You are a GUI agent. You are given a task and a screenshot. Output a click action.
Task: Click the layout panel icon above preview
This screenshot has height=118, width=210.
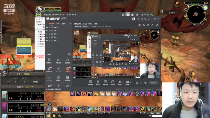click(148, 25)
